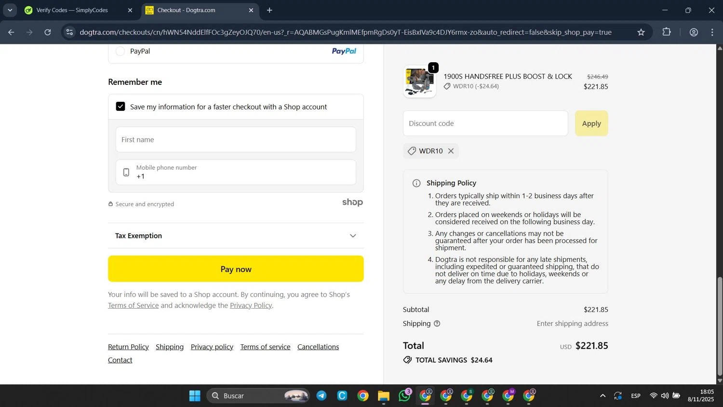The height and width of the screenshot is (407, 723).
Task: Open the Windows Start menu
Action: 195,396
